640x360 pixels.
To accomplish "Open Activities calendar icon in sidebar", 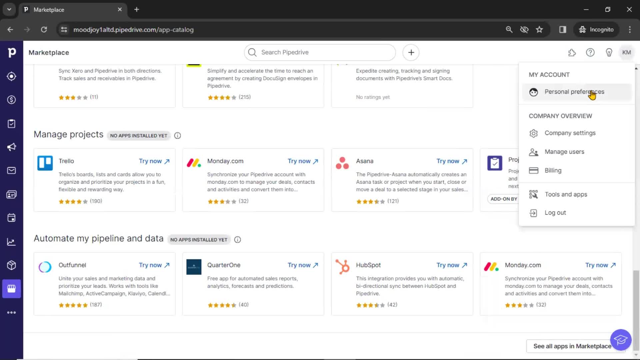I will point(12,218).
